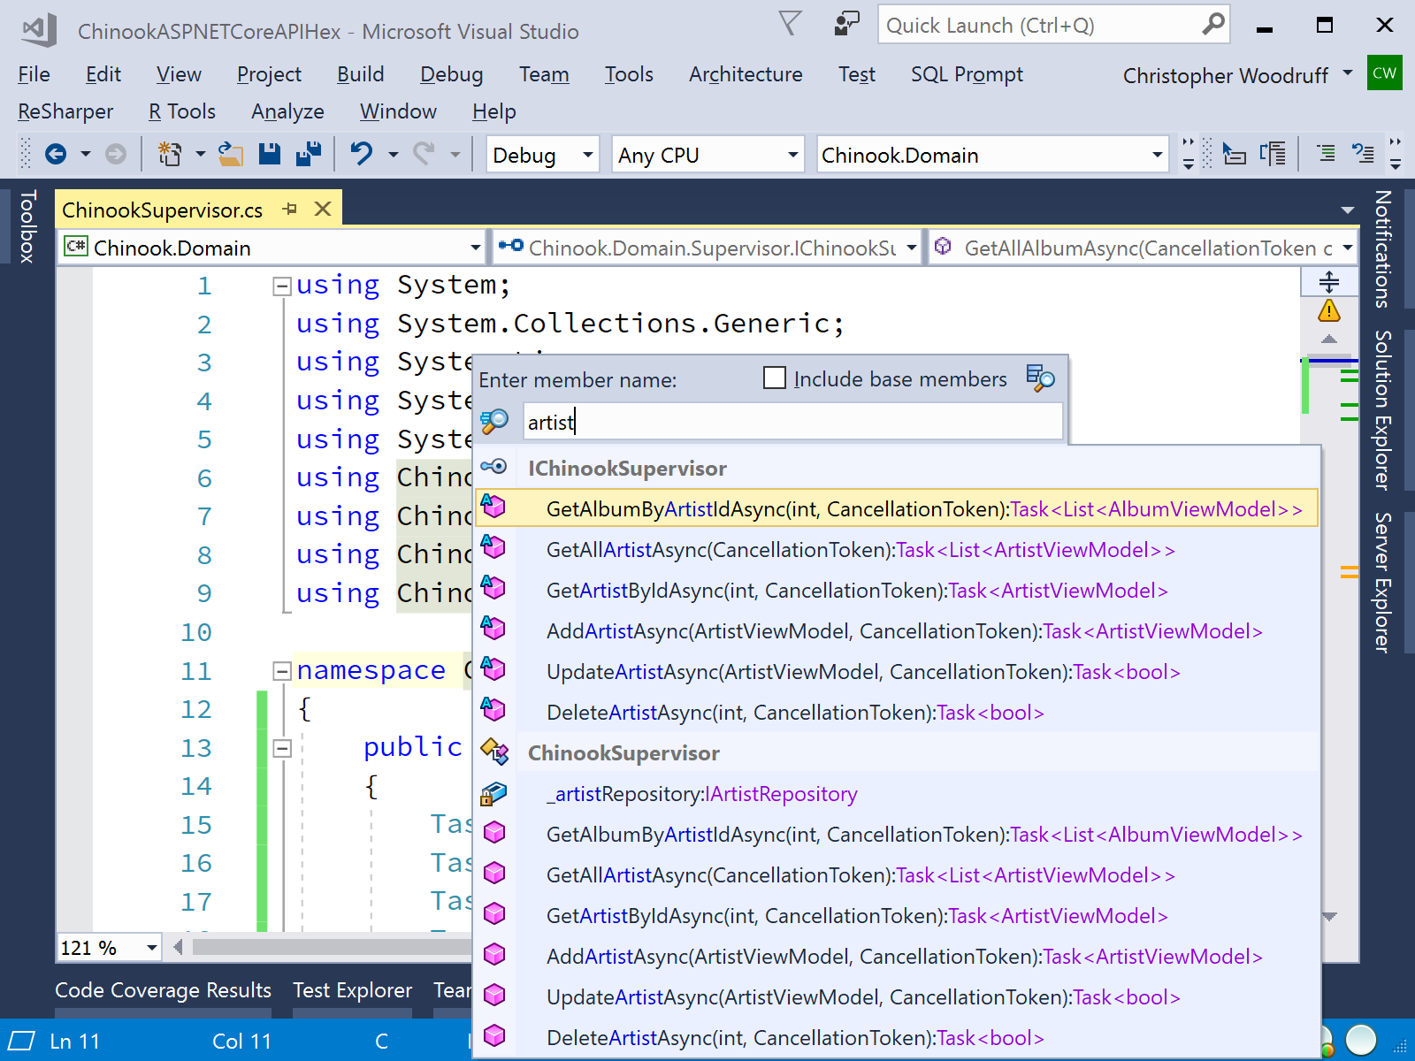
Task: Select DeleteArtistAsync under IChinookSupervisor
Action: click(897, 712)
